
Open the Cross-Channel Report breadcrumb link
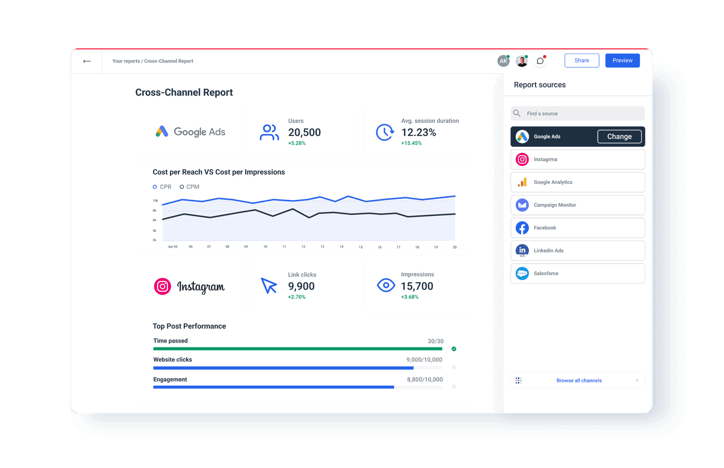pos(168,61)
